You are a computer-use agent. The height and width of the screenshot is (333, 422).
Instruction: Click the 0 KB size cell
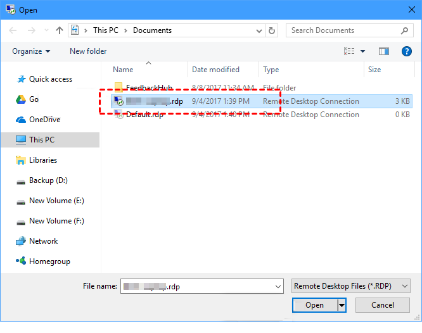coord(402,115)
